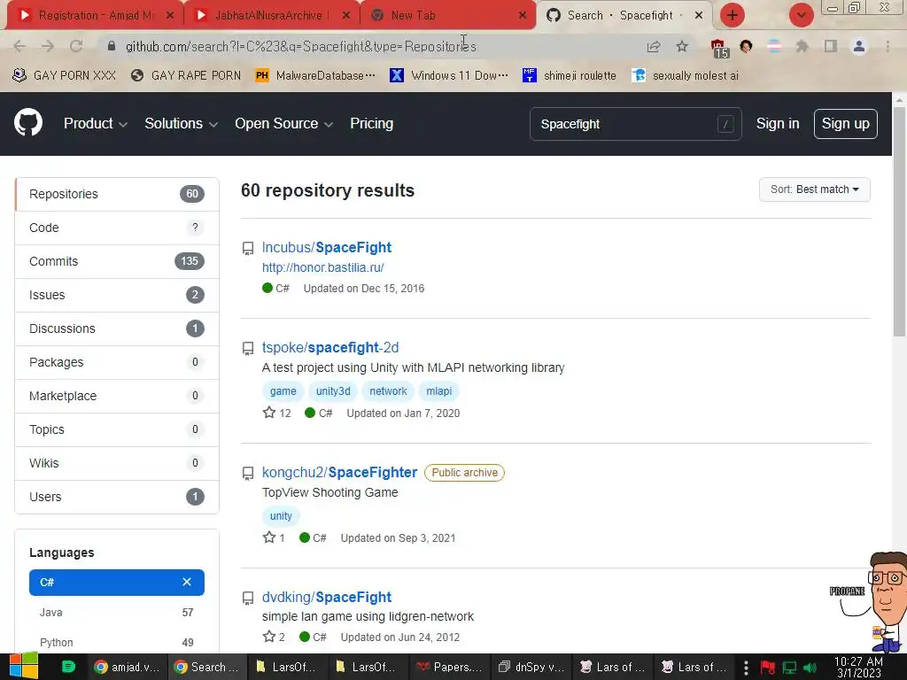Open a new tab with the plus button
Image resolution: width=907 pixels, height=680 pixels.
click(733, 15)
